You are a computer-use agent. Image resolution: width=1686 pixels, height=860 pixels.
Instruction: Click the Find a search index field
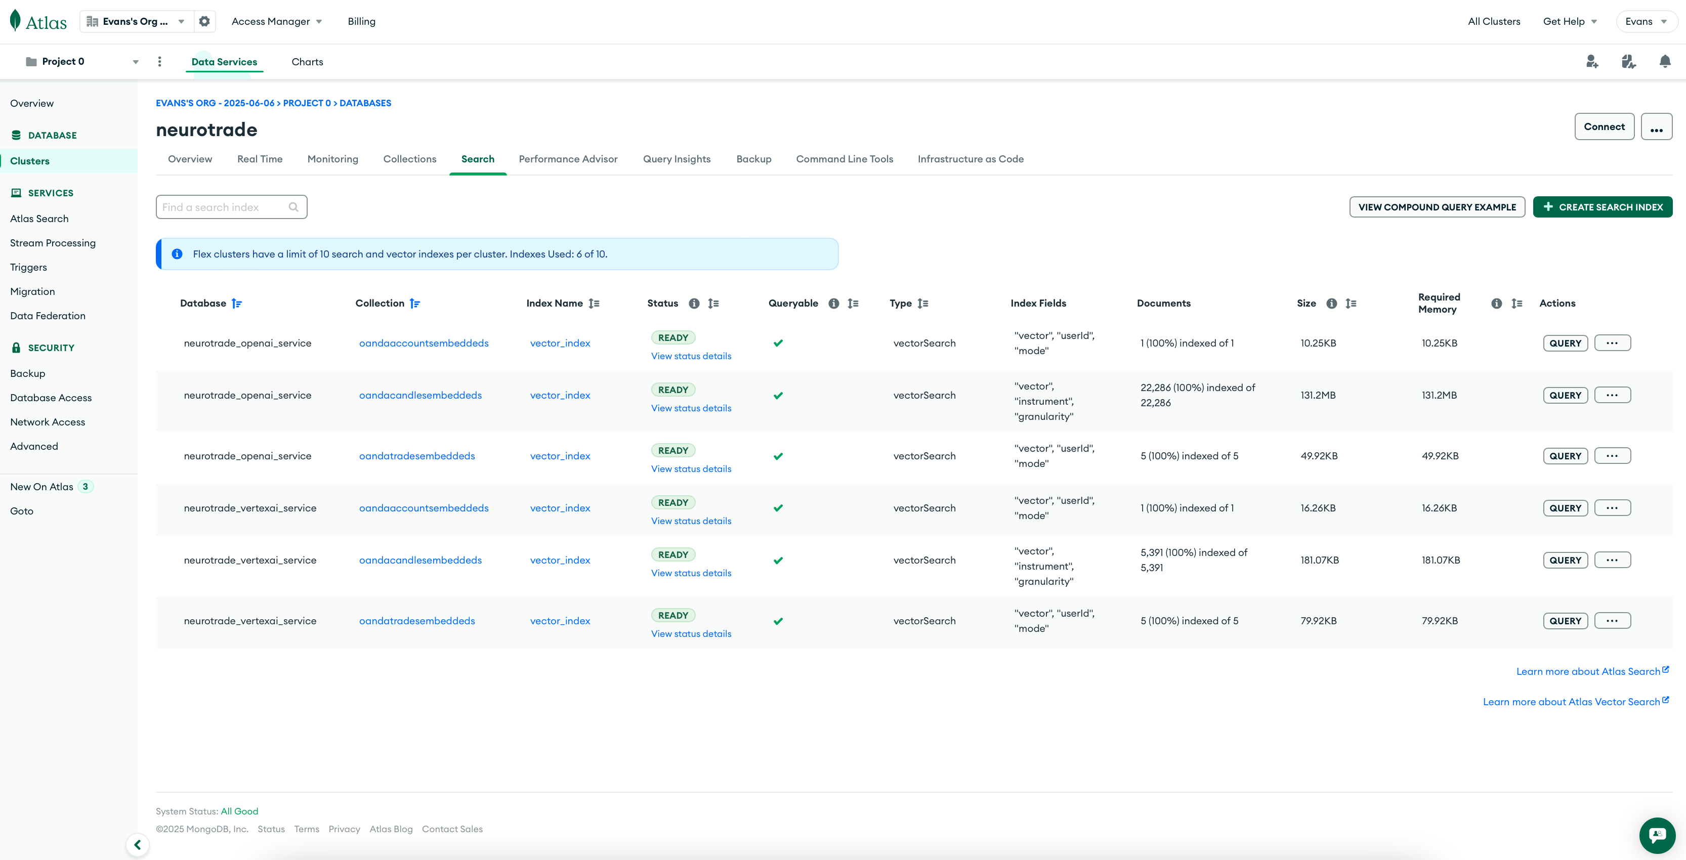223,207
